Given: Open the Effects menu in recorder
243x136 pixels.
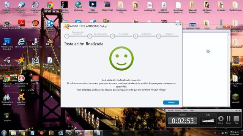Looking at the screenshot, I should [x=178, y=110].
